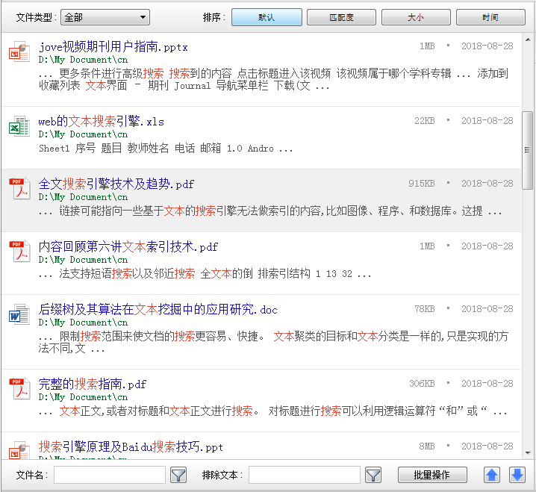Click the PDF icon for 内容回顾第六讲文本索引技术.pdf

(19, 252)
